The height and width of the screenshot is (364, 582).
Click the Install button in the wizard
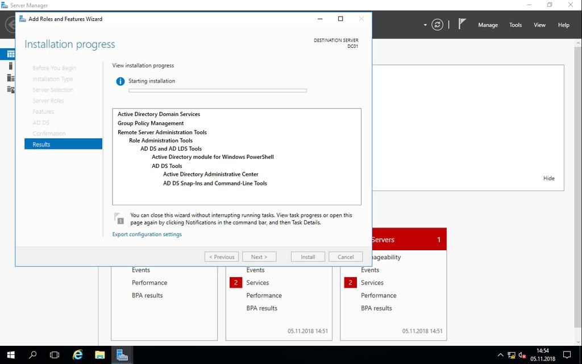307,257
